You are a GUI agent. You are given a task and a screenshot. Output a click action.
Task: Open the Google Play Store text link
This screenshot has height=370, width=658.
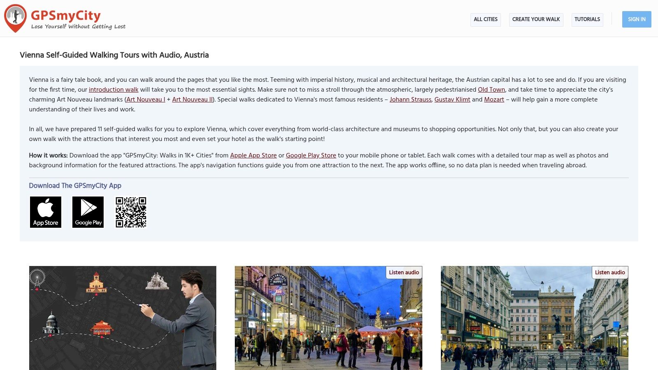311,155
